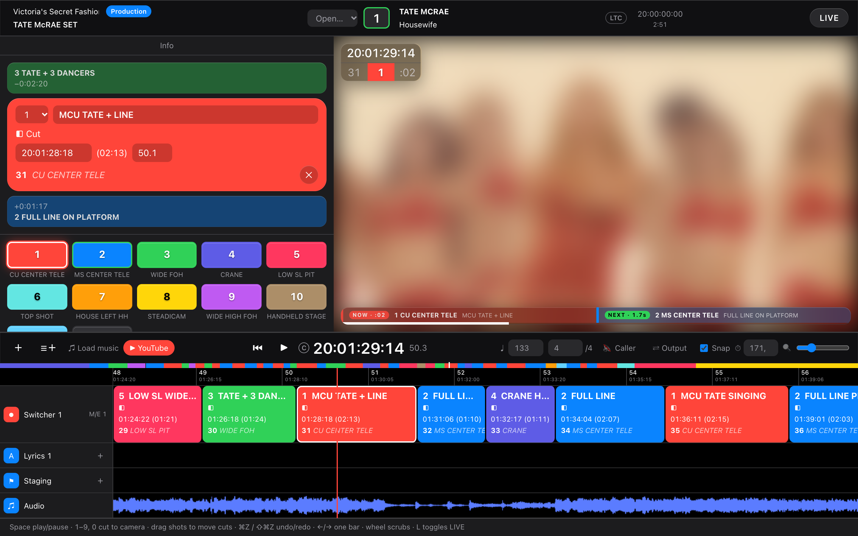Toggle the Snap checkbox
This screenshot has width=858, height=536.
[704, 348]
